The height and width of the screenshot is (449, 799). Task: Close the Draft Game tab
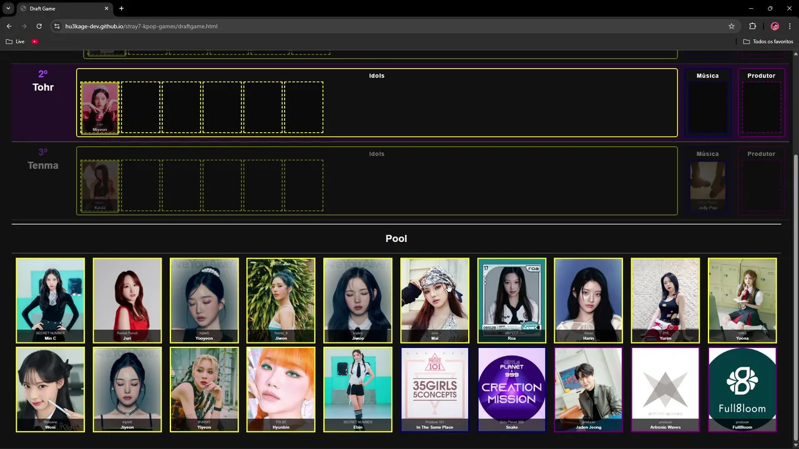tap(107, 9)
